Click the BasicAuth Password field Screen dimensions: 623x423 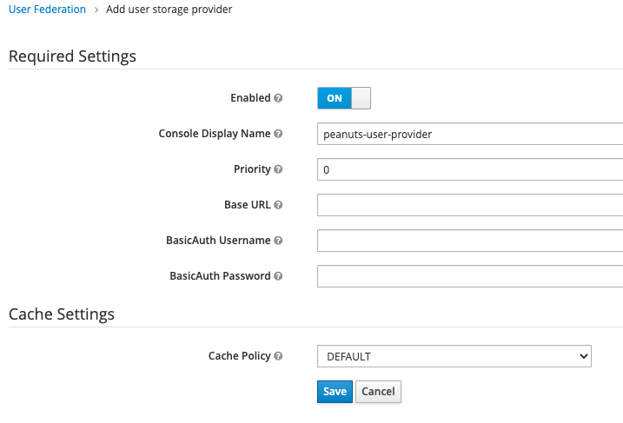470,276
